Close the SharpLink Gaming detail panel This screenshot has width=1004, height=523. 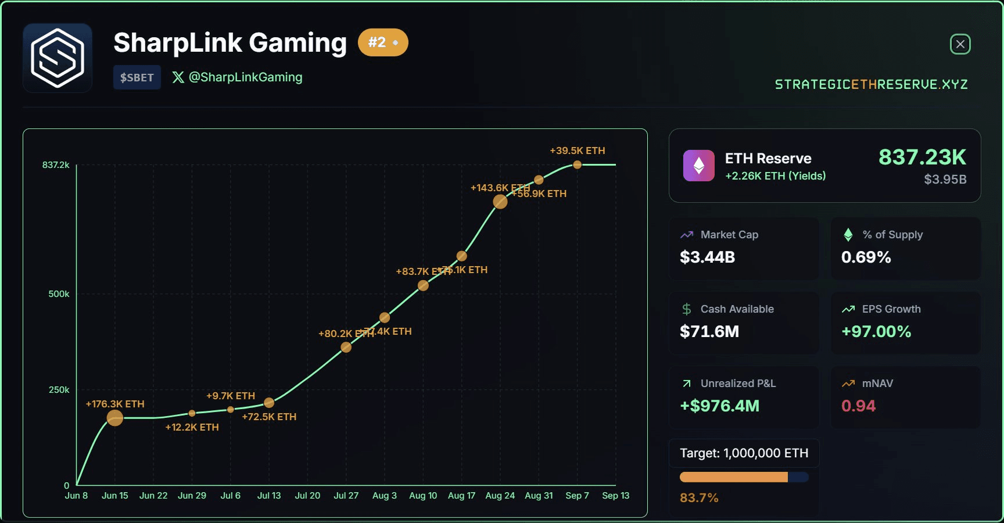pyautogui.click(x=960, y=44)
